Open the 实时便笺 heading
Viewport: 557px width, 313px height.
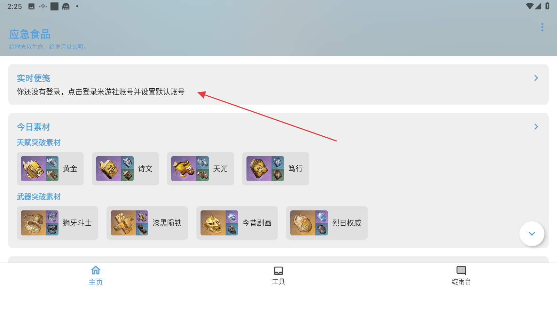pos(33,78)
